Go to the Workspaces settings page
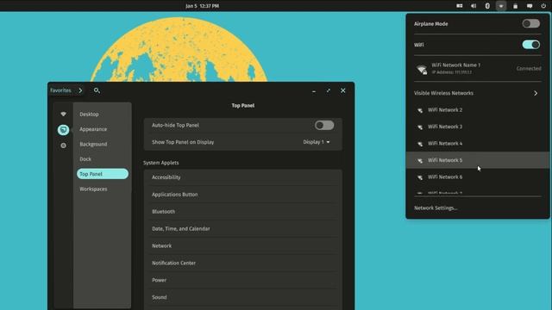The width and height of the screenshot is (552, 310). click(x=103, y=189)
